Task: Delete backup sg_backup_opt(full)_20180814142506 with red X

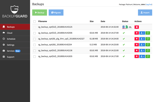Action: coord(137,33)
